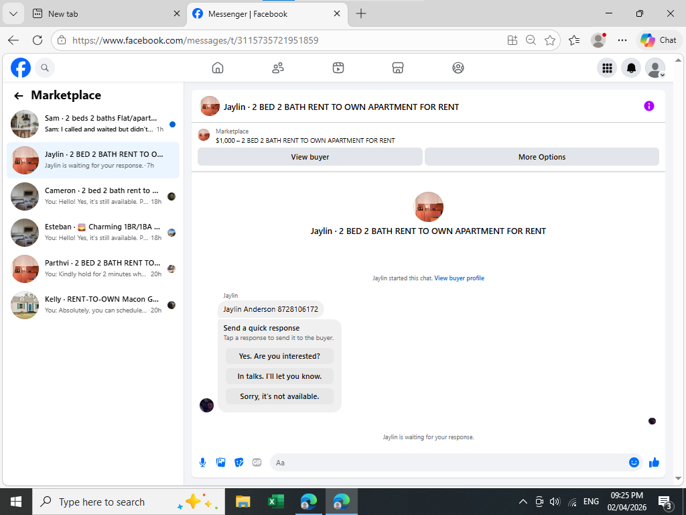The width and height of the screenshot is (686, 515).
Task: Click the taskbar search box
Action: click(x=129, y=502)
